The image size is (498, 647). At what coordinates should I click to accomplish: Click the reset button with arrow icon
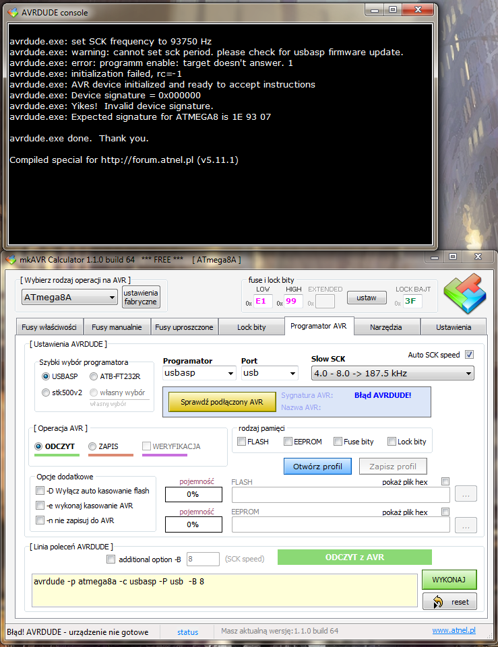(449, 602)
